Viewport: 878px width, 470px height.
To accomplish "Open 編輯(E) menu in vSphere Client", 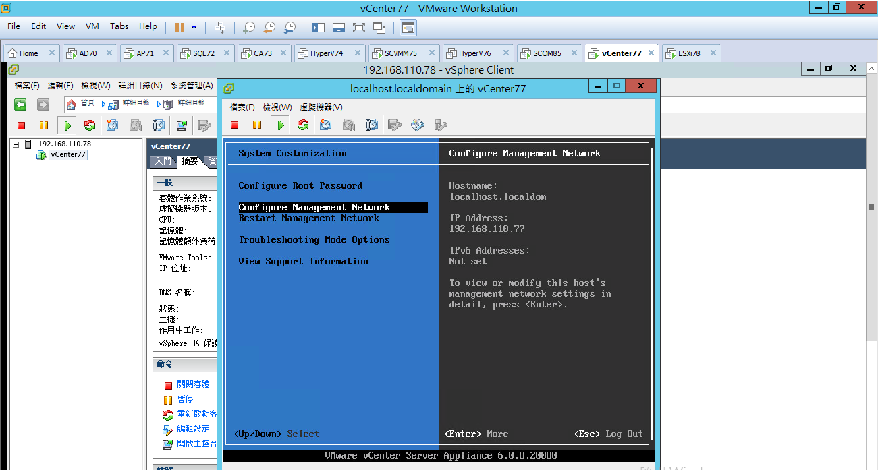I will tap(60, 86).
